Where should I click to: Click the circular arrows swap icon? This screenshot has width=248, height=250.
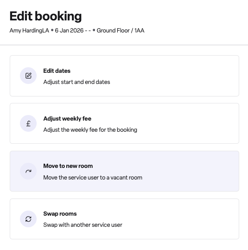tap(28, 219)
